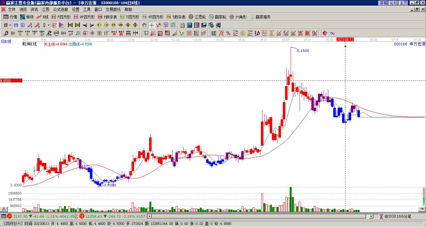Image resolution: width=426 pixels, height=228 pixels.
Task: Click the 论坛 forum button
Action: (393, 3)
